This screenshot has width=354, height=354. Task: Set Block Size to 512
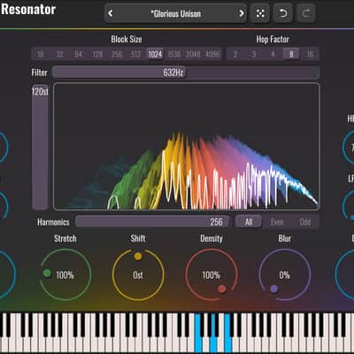pos(135,54)
